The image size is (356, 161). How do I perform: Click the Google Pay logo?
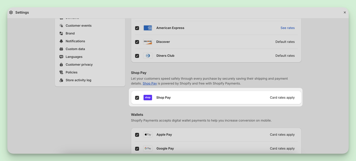pyautogui.click(x=148, y=148)
